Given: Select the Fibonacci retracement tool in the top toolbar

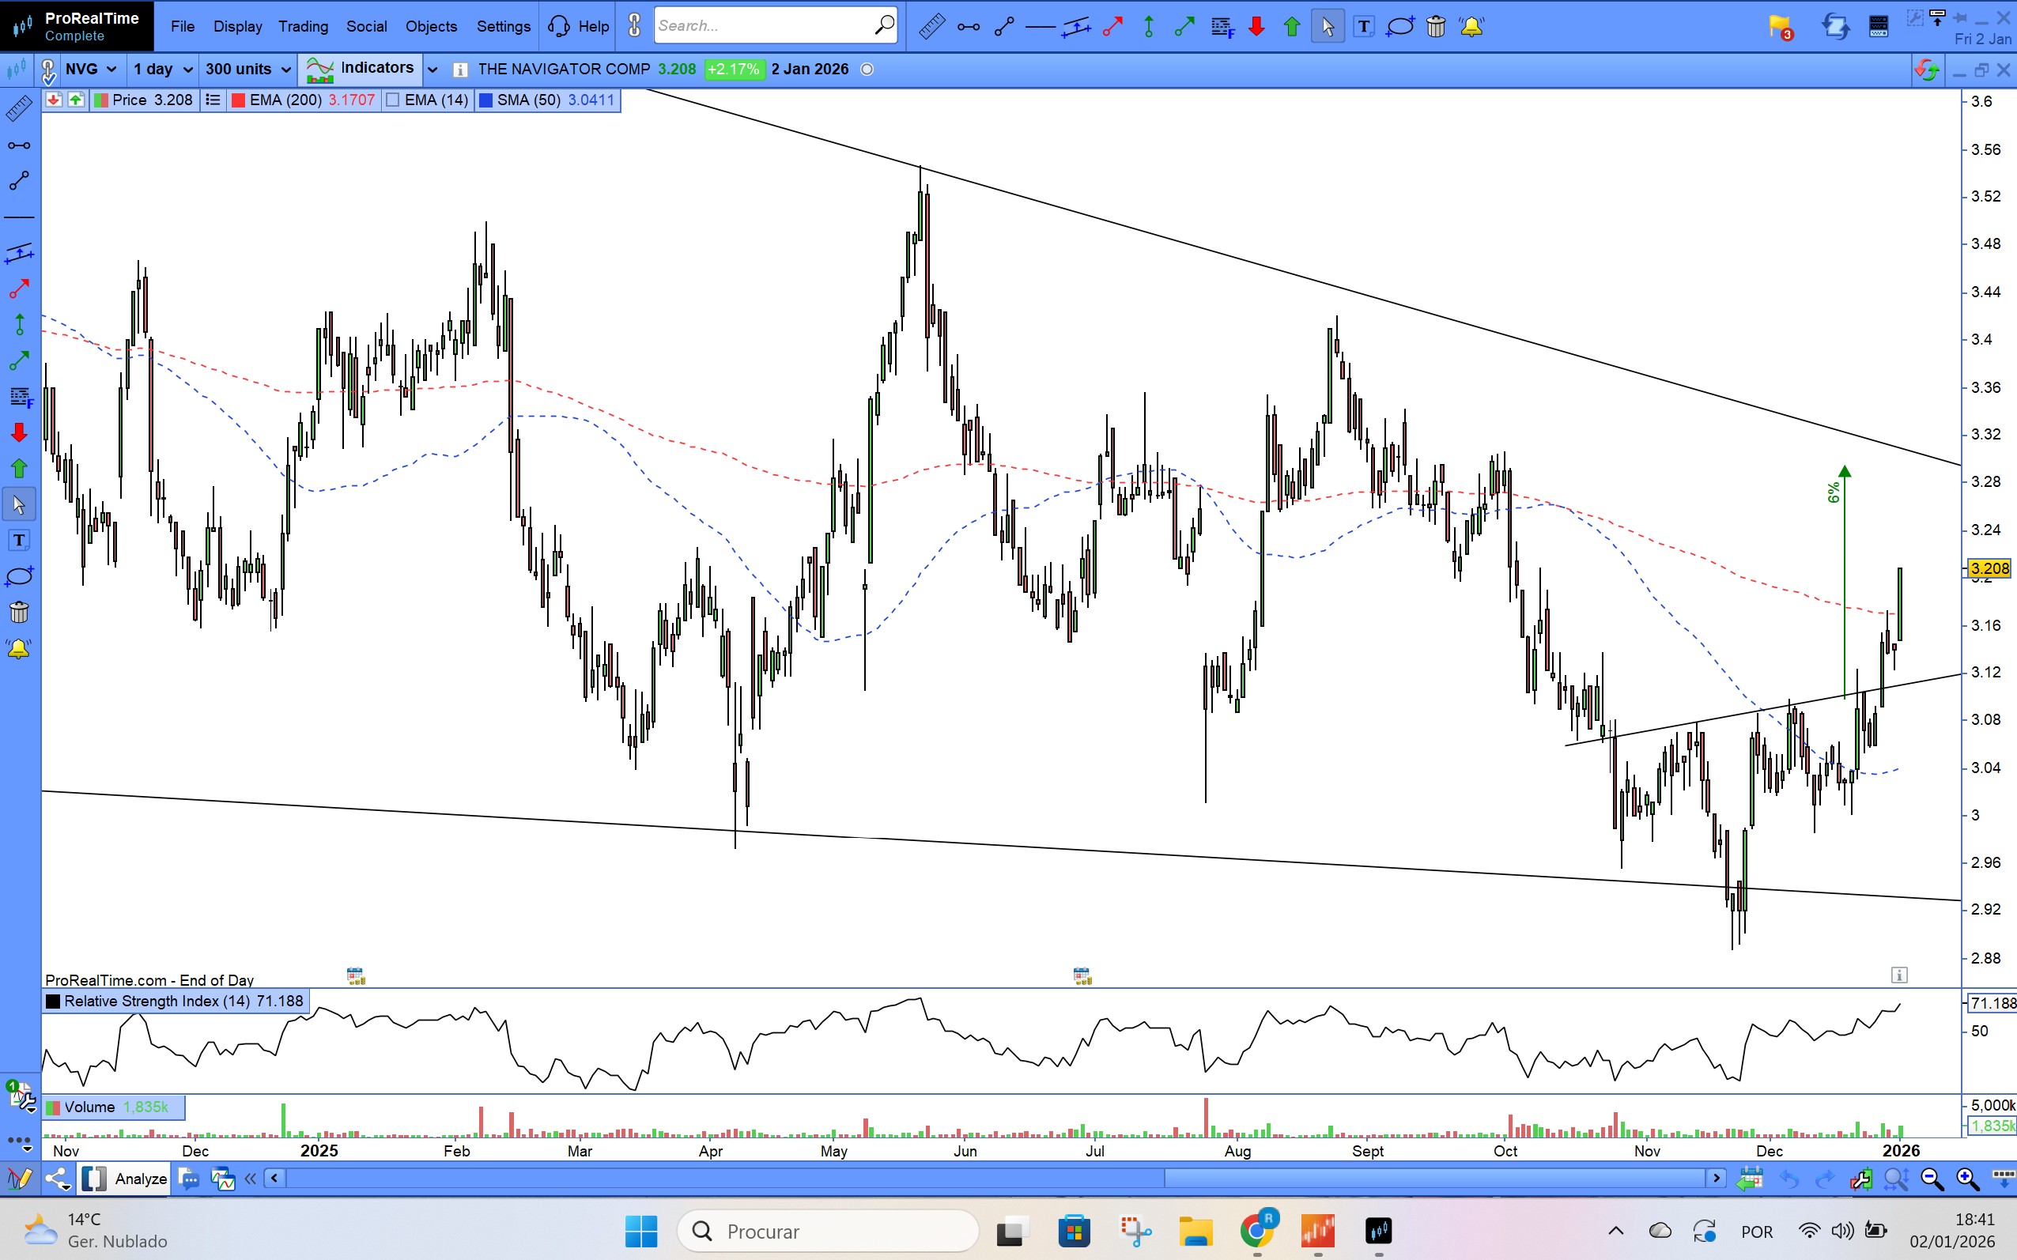Looking at the screenshot, I should point(1222,27).
